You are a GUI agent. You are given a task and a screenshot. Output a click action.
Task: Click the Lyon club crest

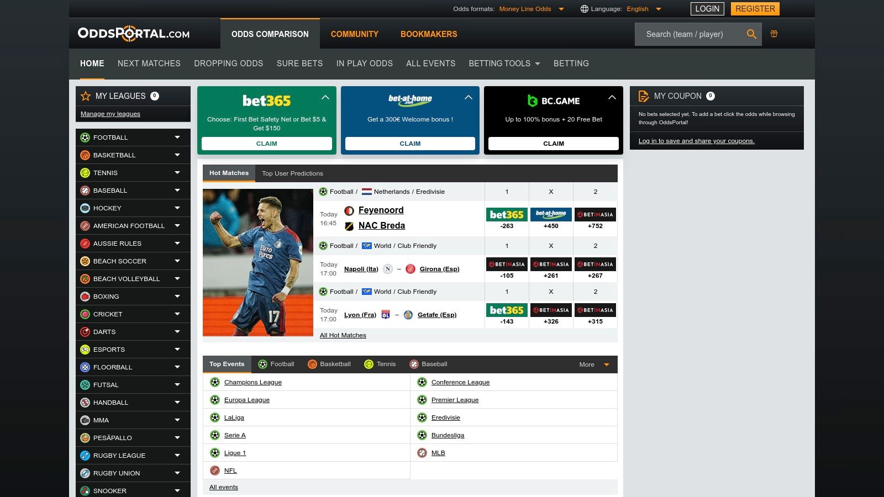pos(386,315)
